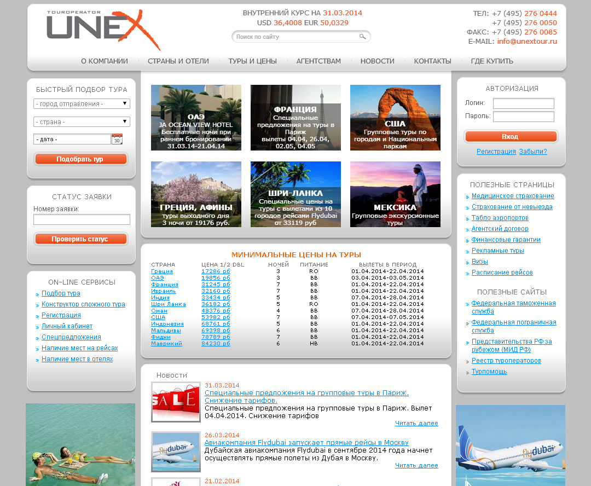591x486 pixels.
Task: Click the 84230 рб price for Маврикий
Action: (216, 343)
